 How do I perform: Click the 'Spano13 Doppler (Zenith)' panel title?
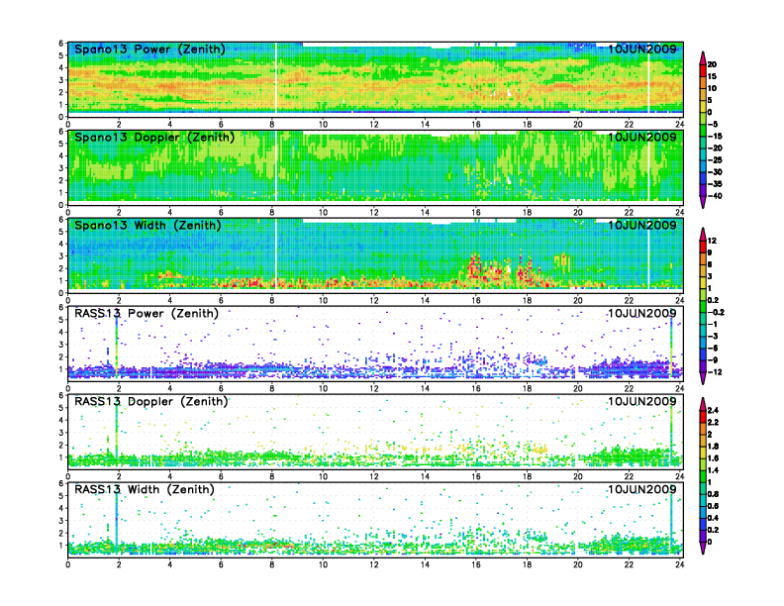[154, 138]
